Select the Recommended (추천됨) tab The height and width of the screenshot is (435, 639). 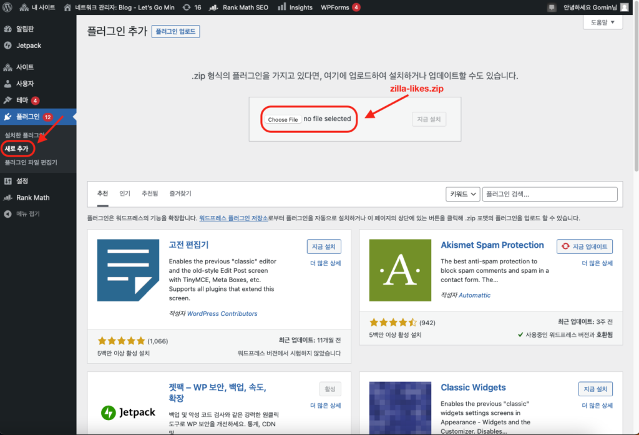pyautogui.click(x=150, y=193)
